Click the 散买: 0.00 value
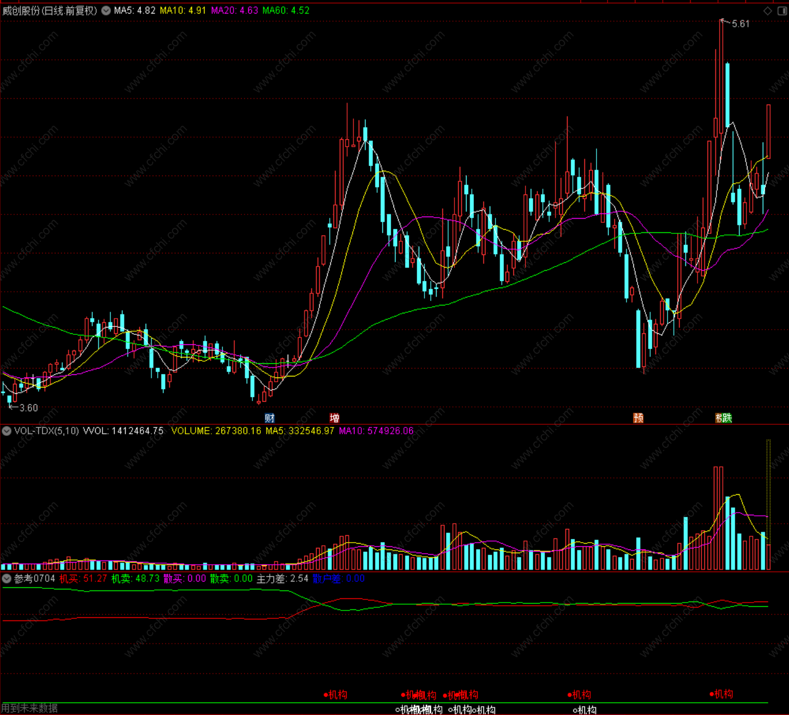 pos(185,579)
